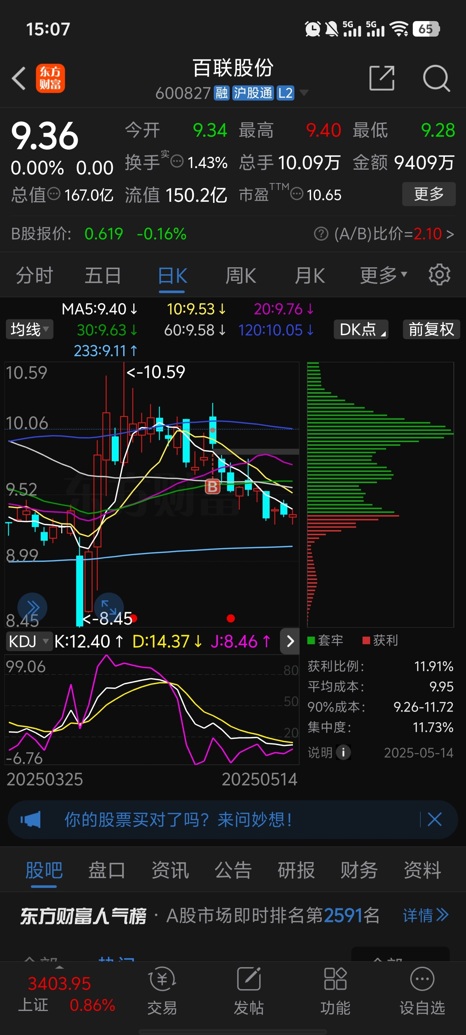Tap the 9.36 current price

(45, 136)
